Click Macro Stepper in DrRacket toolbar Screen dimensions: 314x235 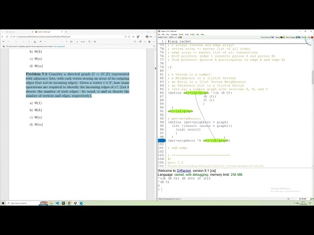click(x=293, y=37)
